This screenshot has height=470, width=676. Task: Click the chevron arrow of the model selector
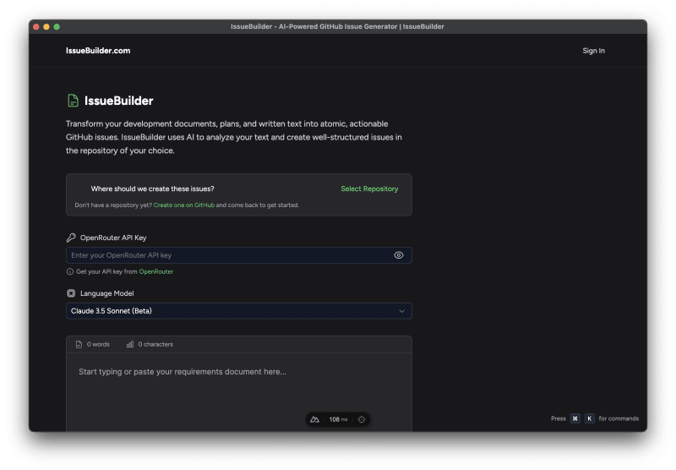pos(401,311)
